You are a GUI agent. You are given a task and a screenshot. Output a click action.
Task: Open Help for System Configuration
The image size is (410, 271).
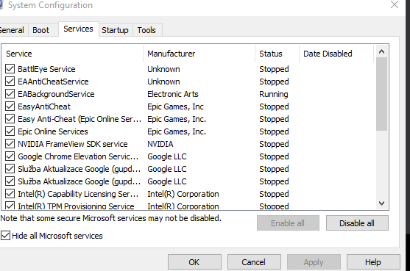(x=373, y=262)
